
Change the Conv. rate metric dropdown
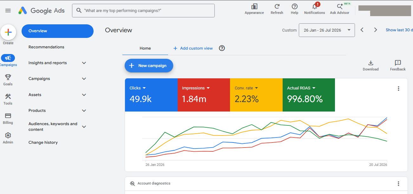coord(256,88)
